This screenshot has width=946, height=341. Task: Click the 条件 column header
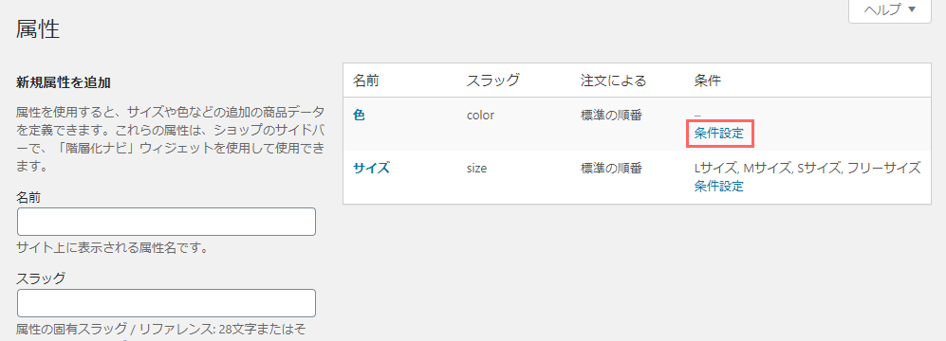(x=707, y=81)
